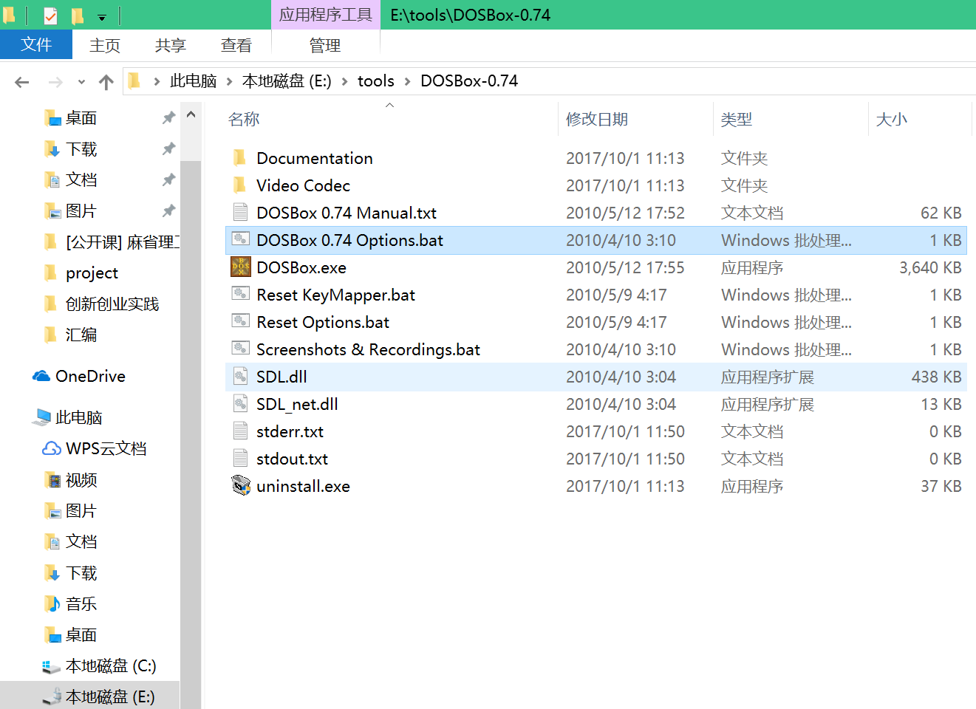Click the 3,640 KB size value
Image resolution: width=976 pixels, height=709 pixels.
[x=930, y=267]
